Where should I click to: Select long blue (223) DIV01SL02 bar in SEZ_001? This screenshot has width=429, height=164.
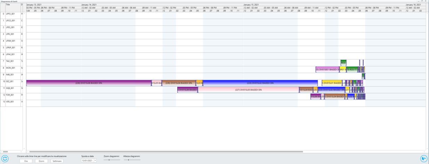point(260,83)
